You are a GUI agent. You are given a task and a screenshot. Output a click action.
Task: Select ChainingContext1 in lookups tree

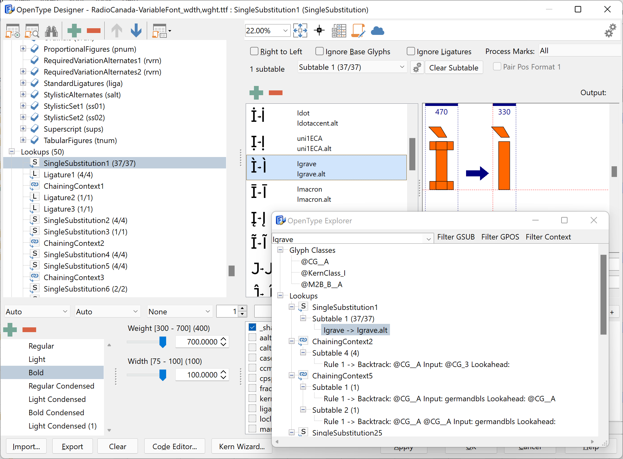pos(74,186)
